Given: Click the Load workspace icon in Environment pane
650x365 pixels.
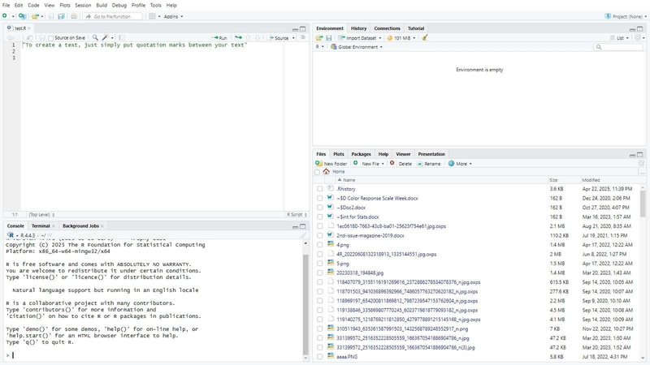Looking at the screenshot, I should click(318, 37).
